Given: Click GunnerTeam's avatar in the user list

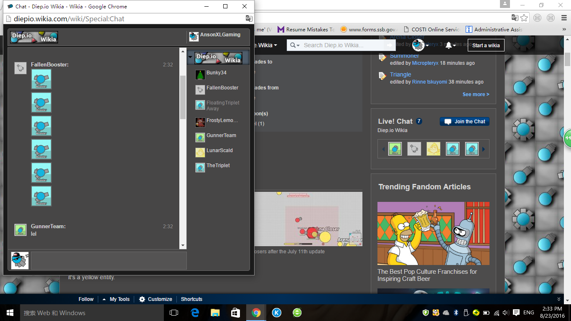Looking at the screenshot, I should pos(200,138).
